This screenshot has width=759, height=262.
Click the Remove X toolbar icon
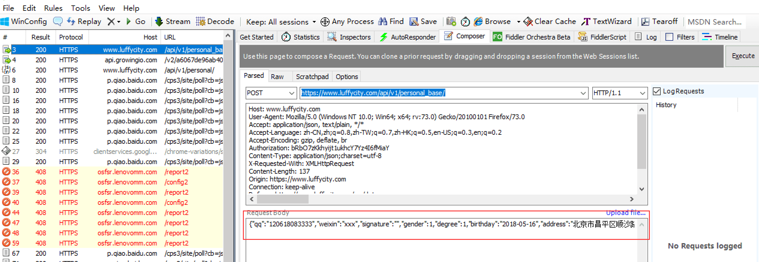pyautogui.click(x=111, y=22)
